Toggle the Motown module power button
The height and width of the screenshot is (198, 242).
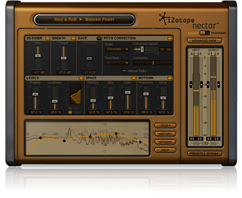tap(170, 78)
